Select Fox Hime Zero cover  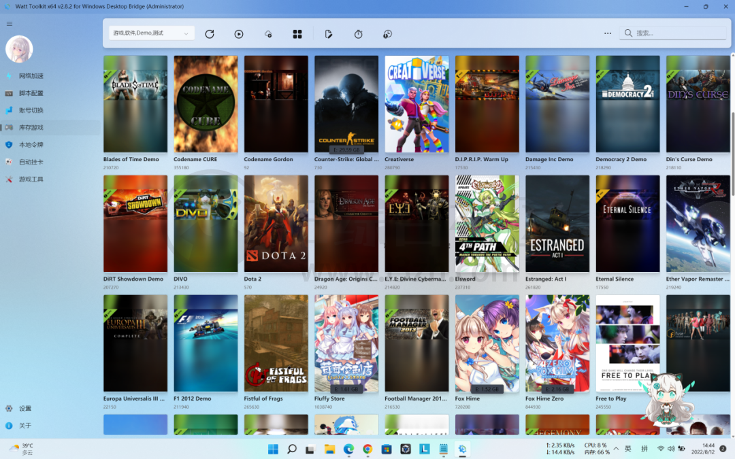(557, 343)
